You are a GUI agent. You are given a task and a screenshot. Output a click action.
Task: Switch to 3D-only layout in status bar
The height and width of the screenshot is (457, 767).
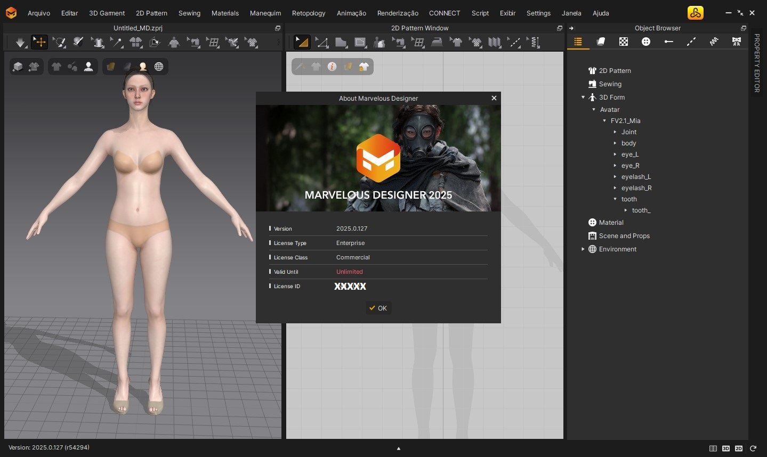click(x=726, y=448)
